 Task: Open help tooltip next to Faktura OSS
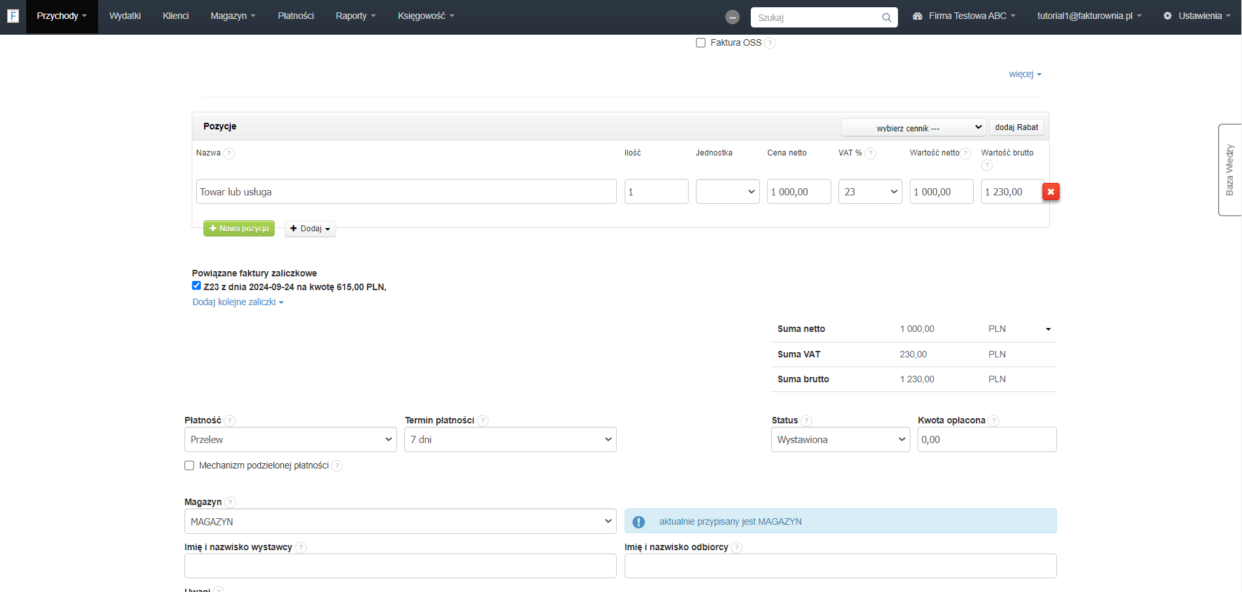pos(770,43)
